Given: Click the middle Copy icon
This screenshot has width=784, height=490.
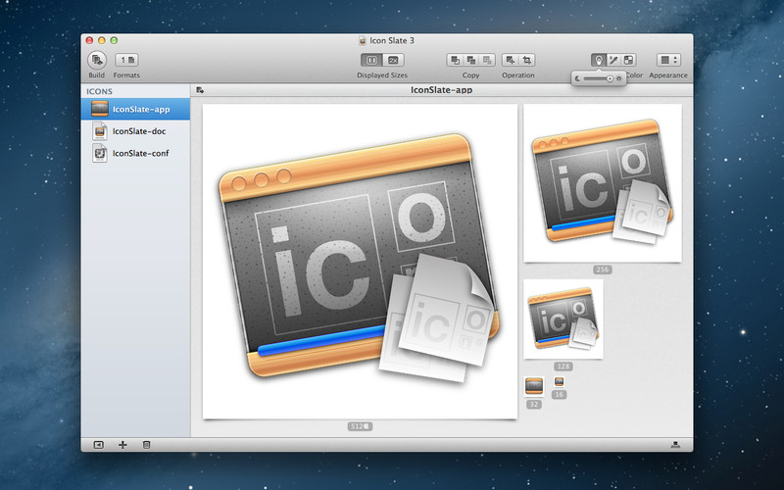Looking at the screenshot, I should (x=471, y=60).
